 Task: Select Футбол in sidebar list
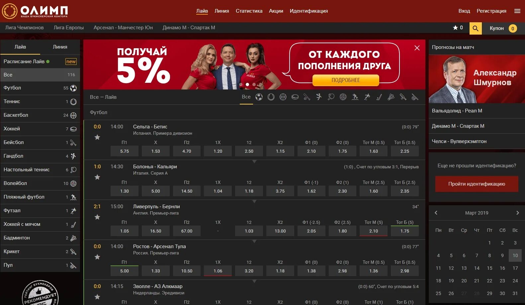(40, 88)
